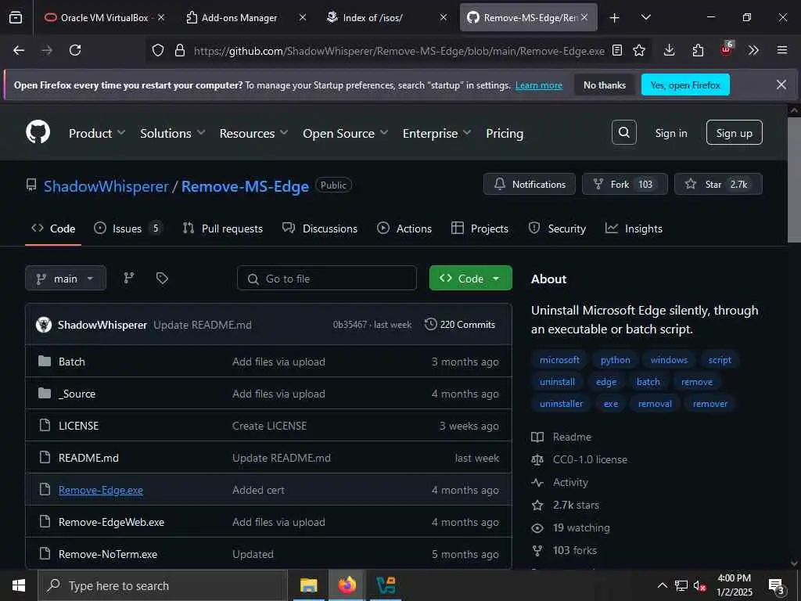Viewport: 801px width, 601px height.
Task: Show hidden system tray icons
Action: click(662, 585)
